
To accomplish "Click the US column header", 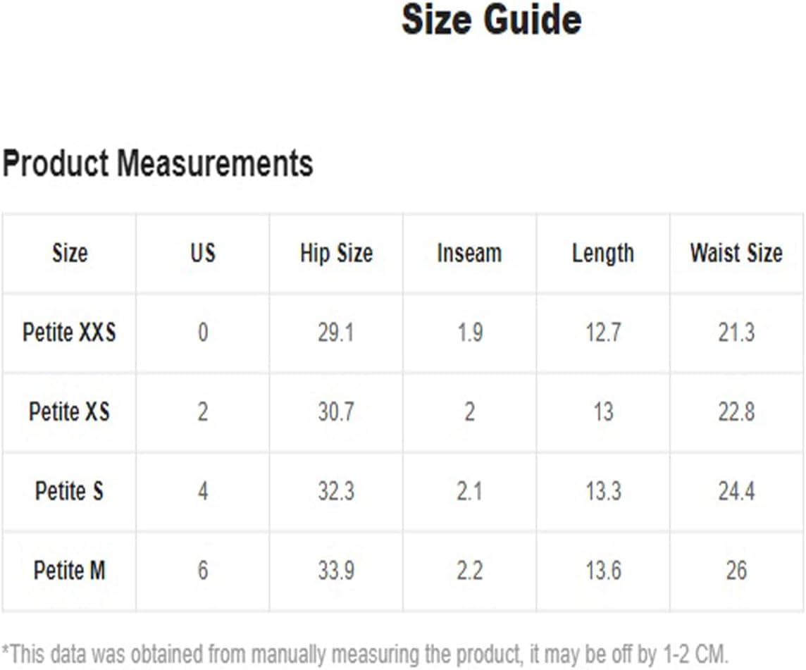I will tap(203, 253).
